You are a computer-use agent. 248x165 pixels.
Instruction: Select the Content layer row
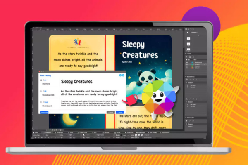pyautogui.click(x=196, y=64)
